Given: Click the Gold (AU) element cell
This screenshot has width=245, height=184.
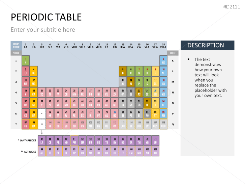Looking at the screenshot, I should pyautogui.click(x=106, y=113).
